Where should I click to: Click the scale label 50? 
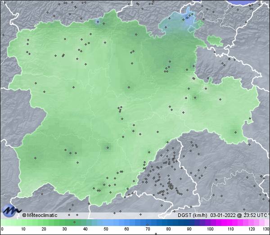pyautogui.click(x=106, y=229)
